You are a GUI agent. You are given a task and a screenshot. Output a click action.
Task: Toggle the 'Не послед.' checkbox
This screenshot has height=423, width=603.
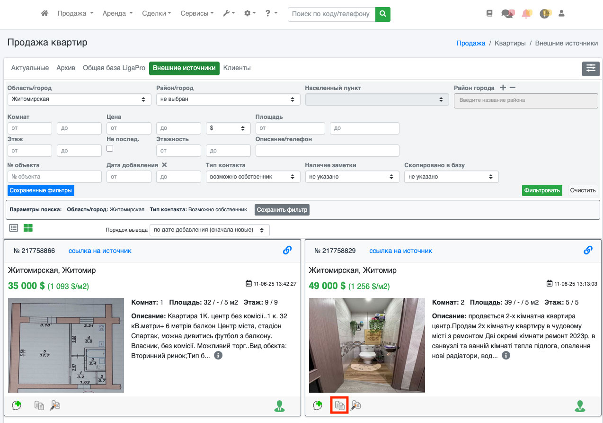click(110, 148)
